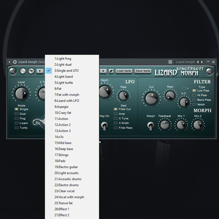Screen dimensions: 219x219
Task: Toggle the K.F. plus checkbox
Action: click(184, 88)
